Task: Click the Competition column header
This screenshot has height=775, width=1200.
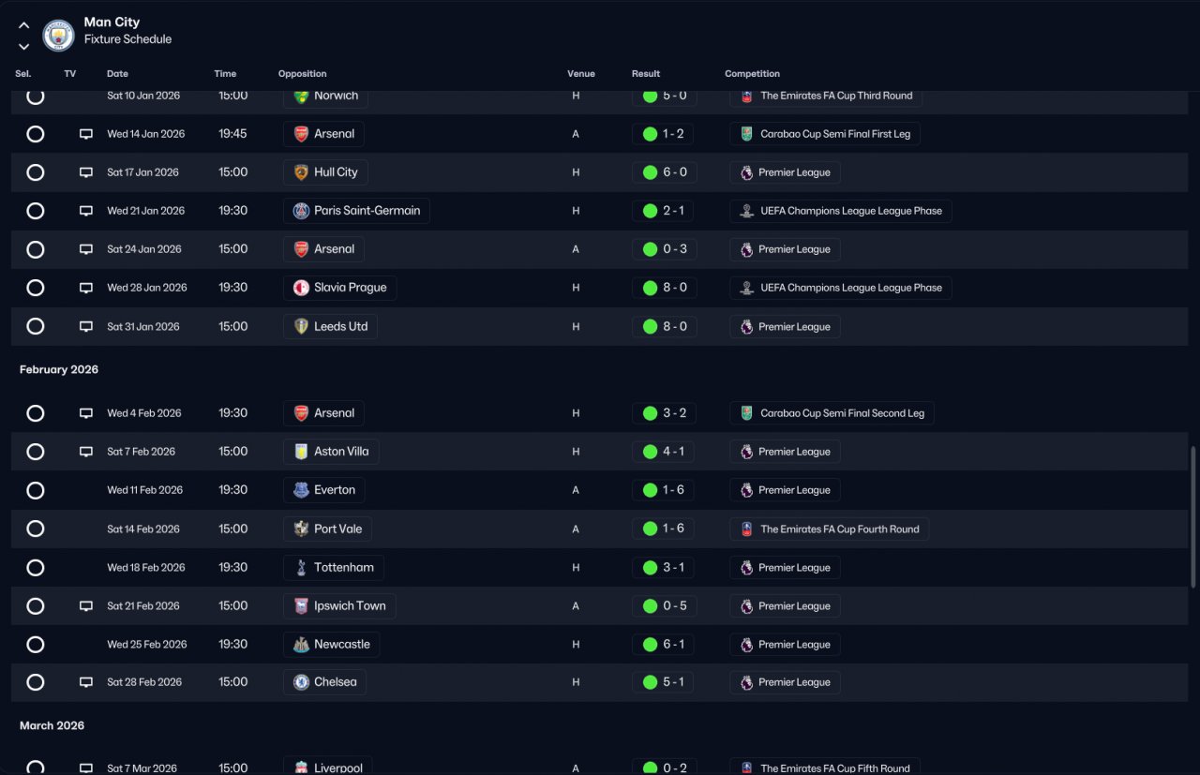Action: click(752, 74)
